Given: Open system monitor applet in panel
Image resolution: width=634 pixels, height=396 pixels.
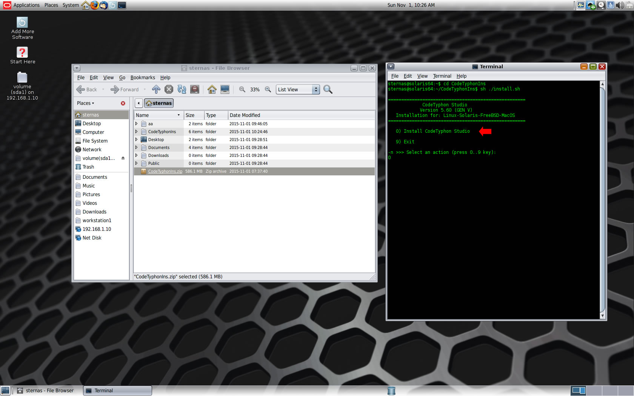Looking at the screenshot, I should click(580, 5).
